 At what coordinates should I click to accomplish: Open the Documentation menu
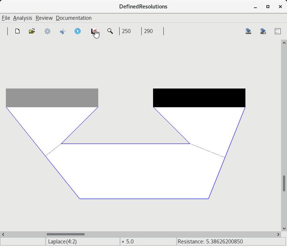click(x=73, y=18)
